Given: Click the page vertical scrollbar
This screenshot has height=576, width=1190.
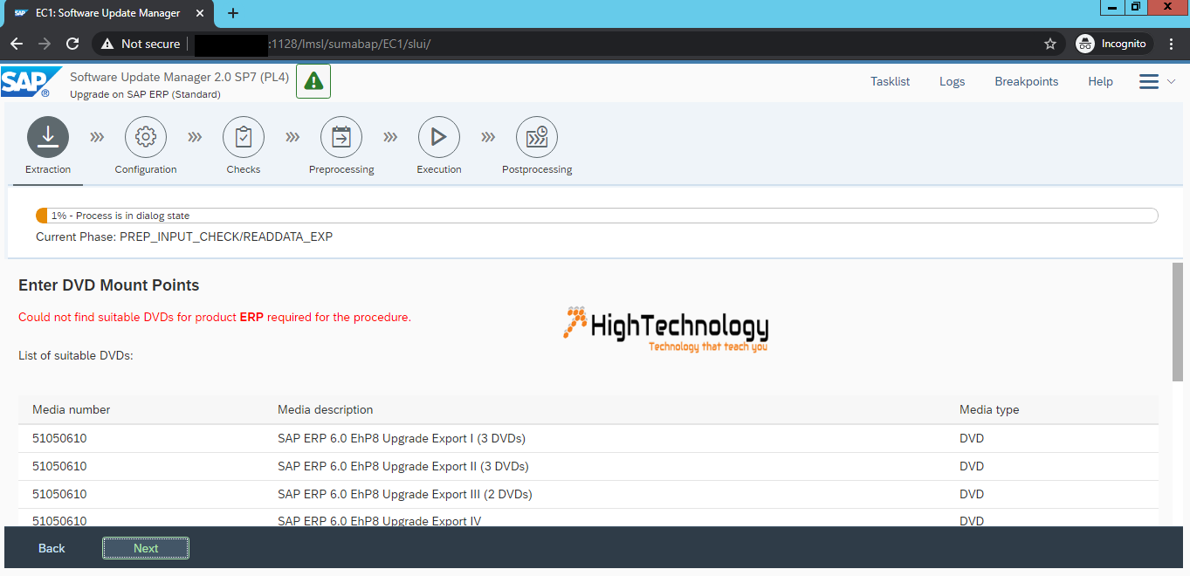Looking at the screenshot, I should [x=1178, y=321].
